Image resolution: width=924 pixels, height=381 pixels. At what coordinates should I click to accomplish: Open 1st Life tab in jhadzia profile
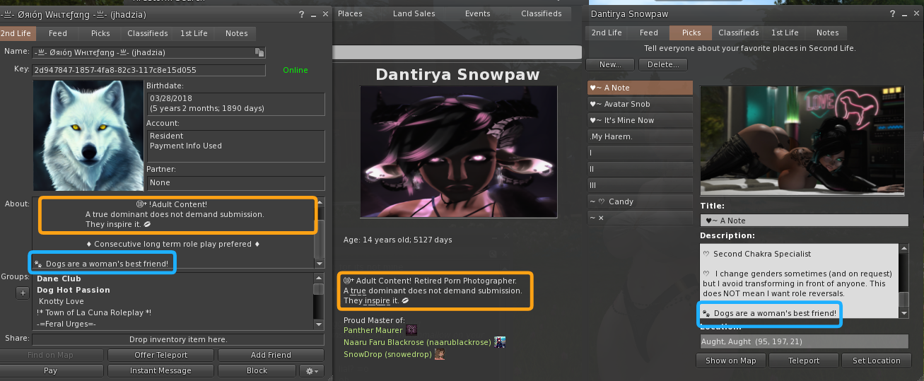tap(194, 33)
